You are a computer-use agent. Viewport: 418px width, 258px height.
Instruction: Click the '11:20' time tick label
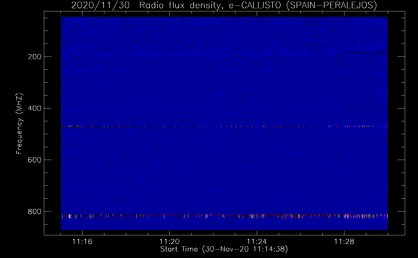click(x=169, y=242)
